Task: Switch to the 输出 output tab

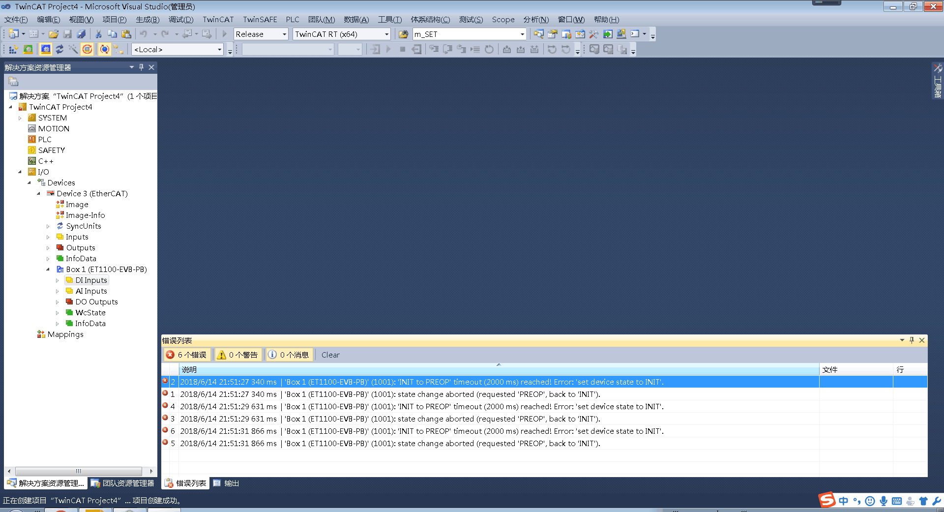Action: click(226, 483)
